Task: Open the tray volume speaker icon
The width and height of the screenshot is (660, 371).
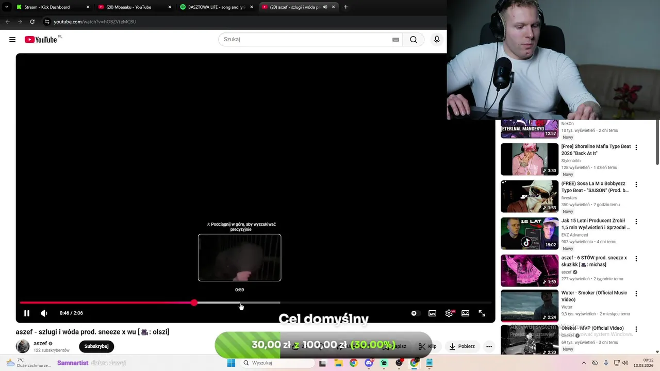Action: 625,363
